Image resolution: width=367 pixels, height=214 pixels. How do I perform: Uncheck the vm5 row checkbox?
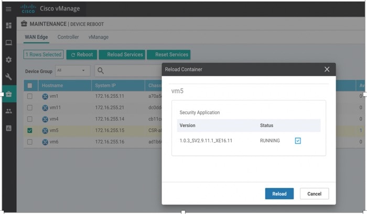[30, 130]
